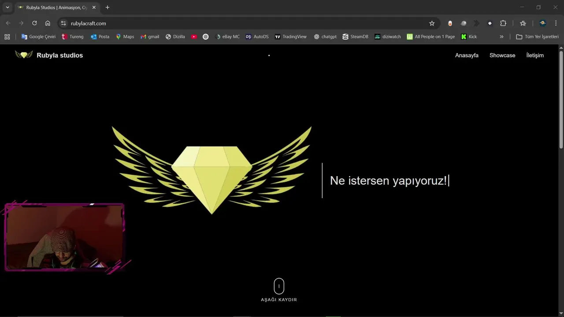Open Posta bookmark
Image resolution: width=564 pixels, height=317 pixels.
click(x=100, y=37)
